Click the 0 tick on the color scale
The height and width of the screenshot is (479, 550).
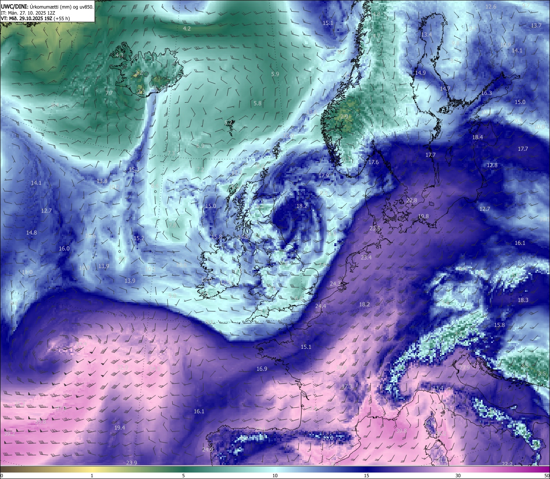pyautogui.click(x=2, y=476)
